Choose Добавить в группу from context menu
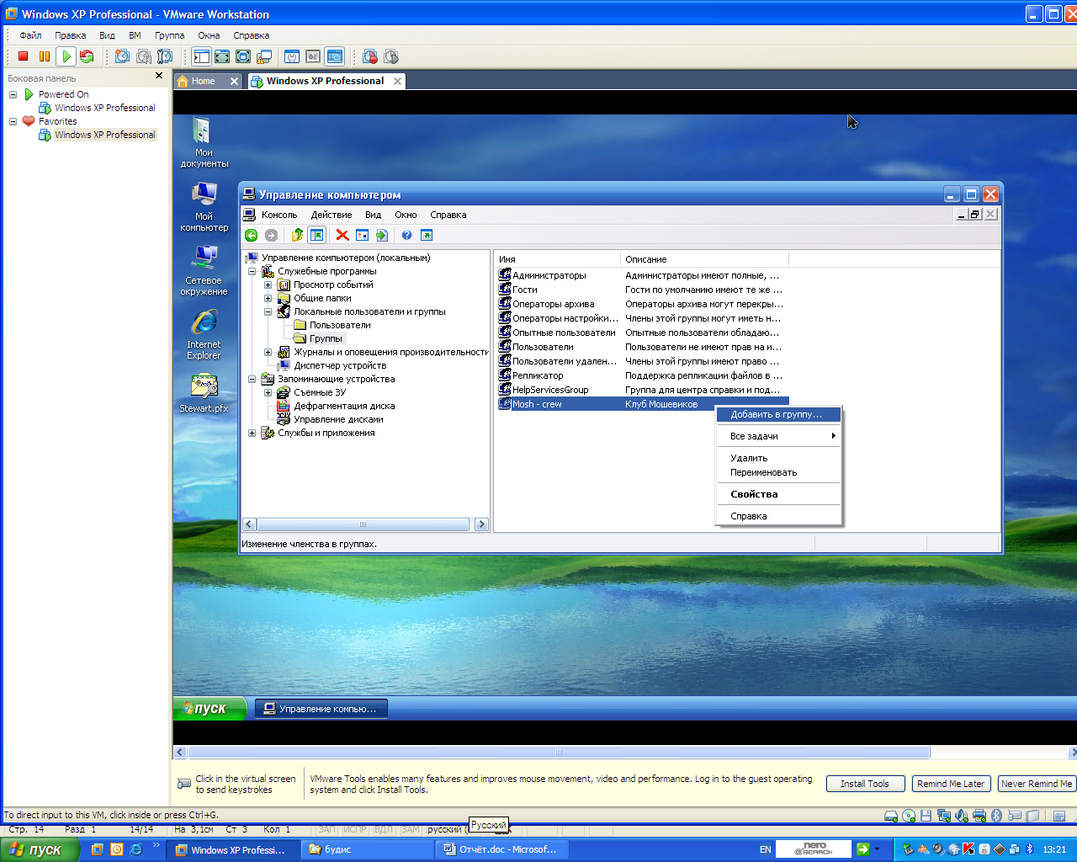 (x=777, y=414)
